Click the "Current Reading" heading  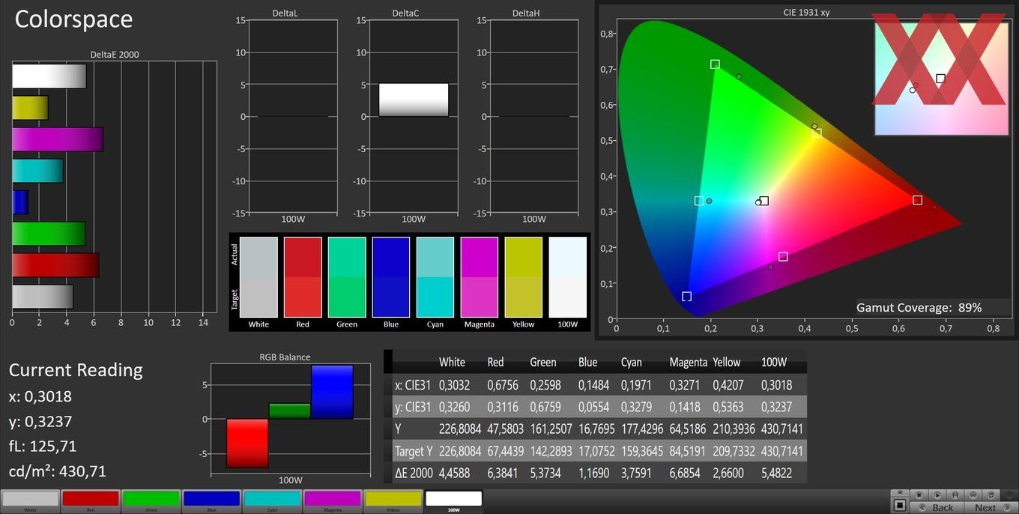tap(76, 369)
